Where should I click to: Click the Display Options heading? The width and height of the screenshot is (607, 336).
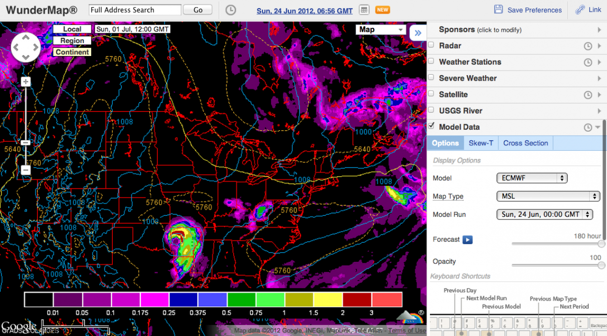point(457,160)
